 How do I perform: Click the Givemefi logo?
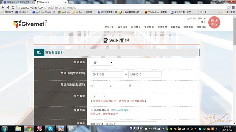30,24
